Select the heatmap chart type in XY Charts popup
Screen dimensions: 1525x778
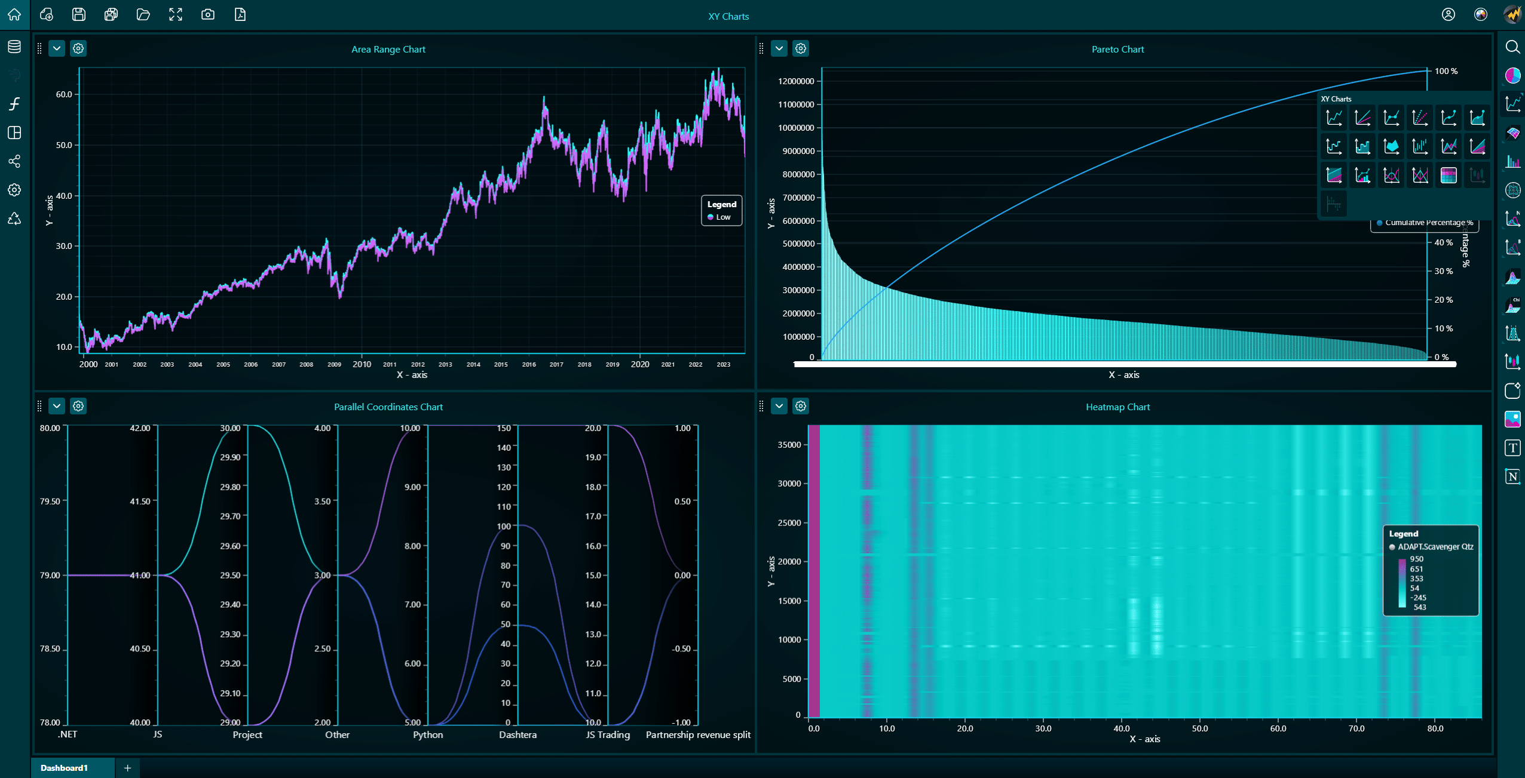[1449, 175]
